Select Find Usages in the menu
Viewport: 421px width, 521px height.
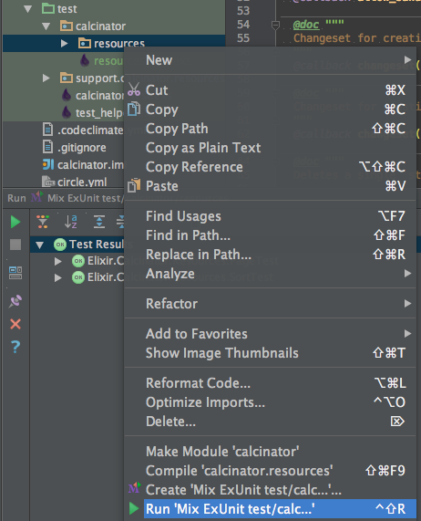[270, 216]
